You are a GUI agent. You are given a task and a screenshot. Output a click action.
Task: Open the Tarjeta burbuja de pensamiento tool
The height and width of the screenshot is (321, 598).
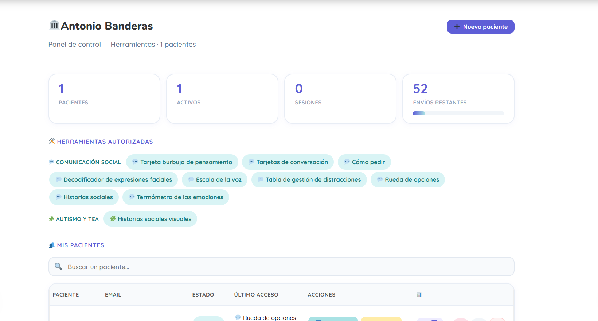point(182,162)
